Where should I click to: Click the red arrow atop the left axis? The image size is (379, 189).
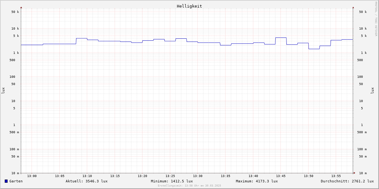click(21, 8)
